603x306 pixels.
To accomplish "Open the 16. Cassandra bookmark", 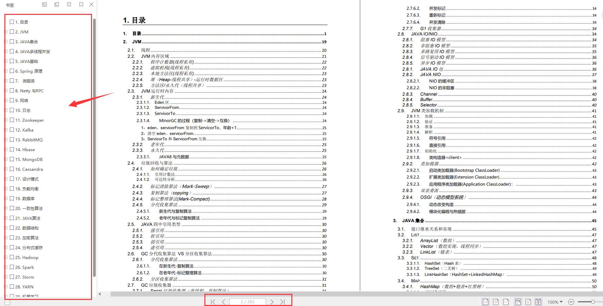I will 26,169.
